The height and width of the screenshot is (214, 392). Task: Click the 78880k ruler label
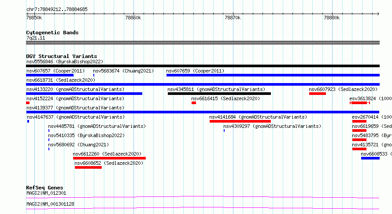pyautogui.click(x=332, y=18)
